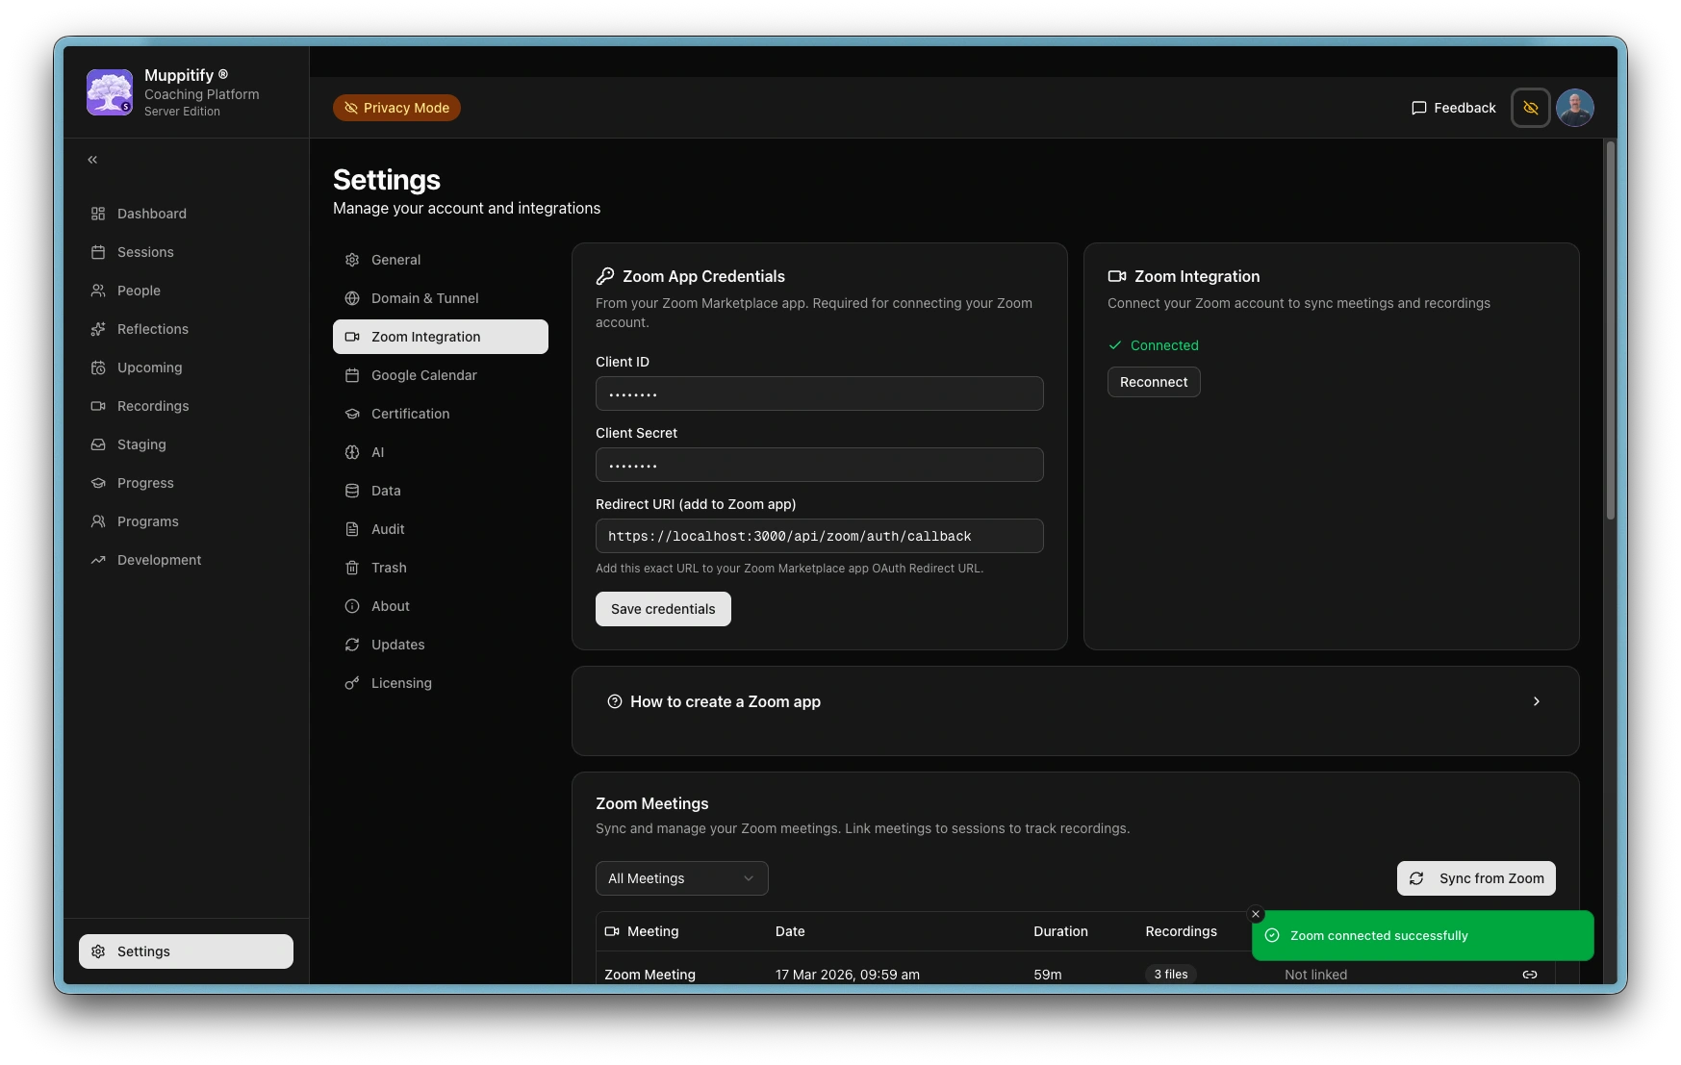Open Reflections from the sidebar
1681x1065 pixels.
tap(152, 329)
